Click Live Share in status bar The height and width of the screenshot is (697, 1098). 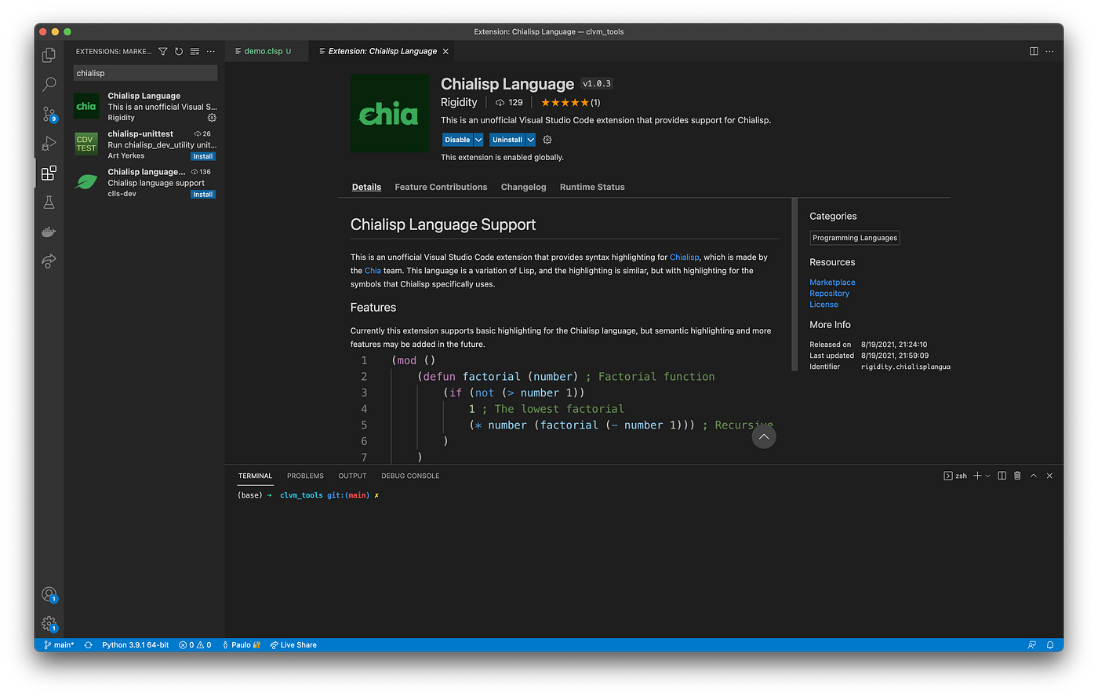293,645
